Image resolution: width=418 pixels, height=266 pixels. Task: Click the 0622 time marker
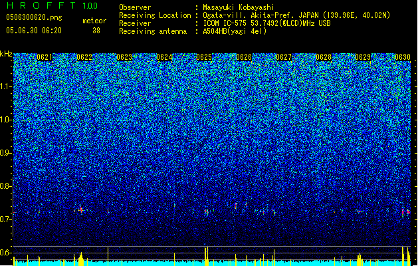[84, 57]
